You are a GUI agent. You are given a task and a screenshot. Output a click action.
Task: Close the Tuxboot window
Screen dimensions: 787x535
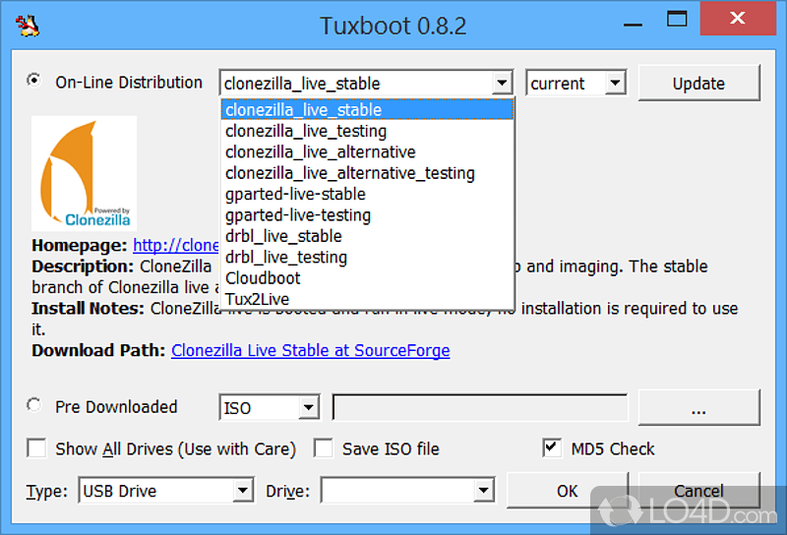[737, 19]
